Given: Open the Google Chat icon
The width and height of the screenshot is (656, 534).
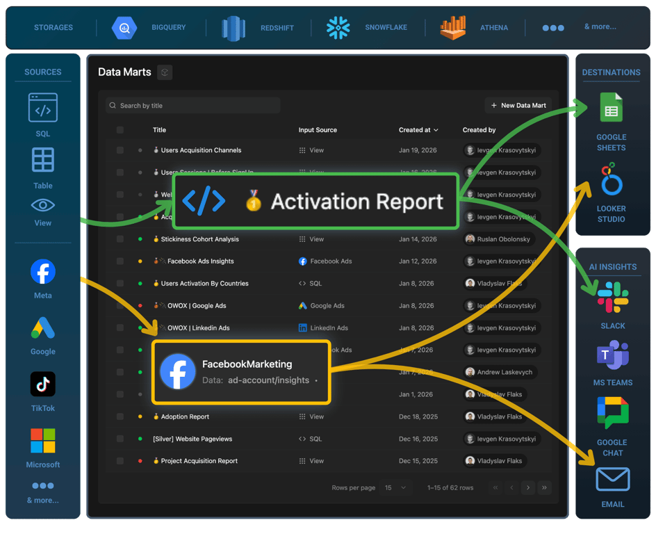Looking at the screenshot, I should [x=612, y=412].
